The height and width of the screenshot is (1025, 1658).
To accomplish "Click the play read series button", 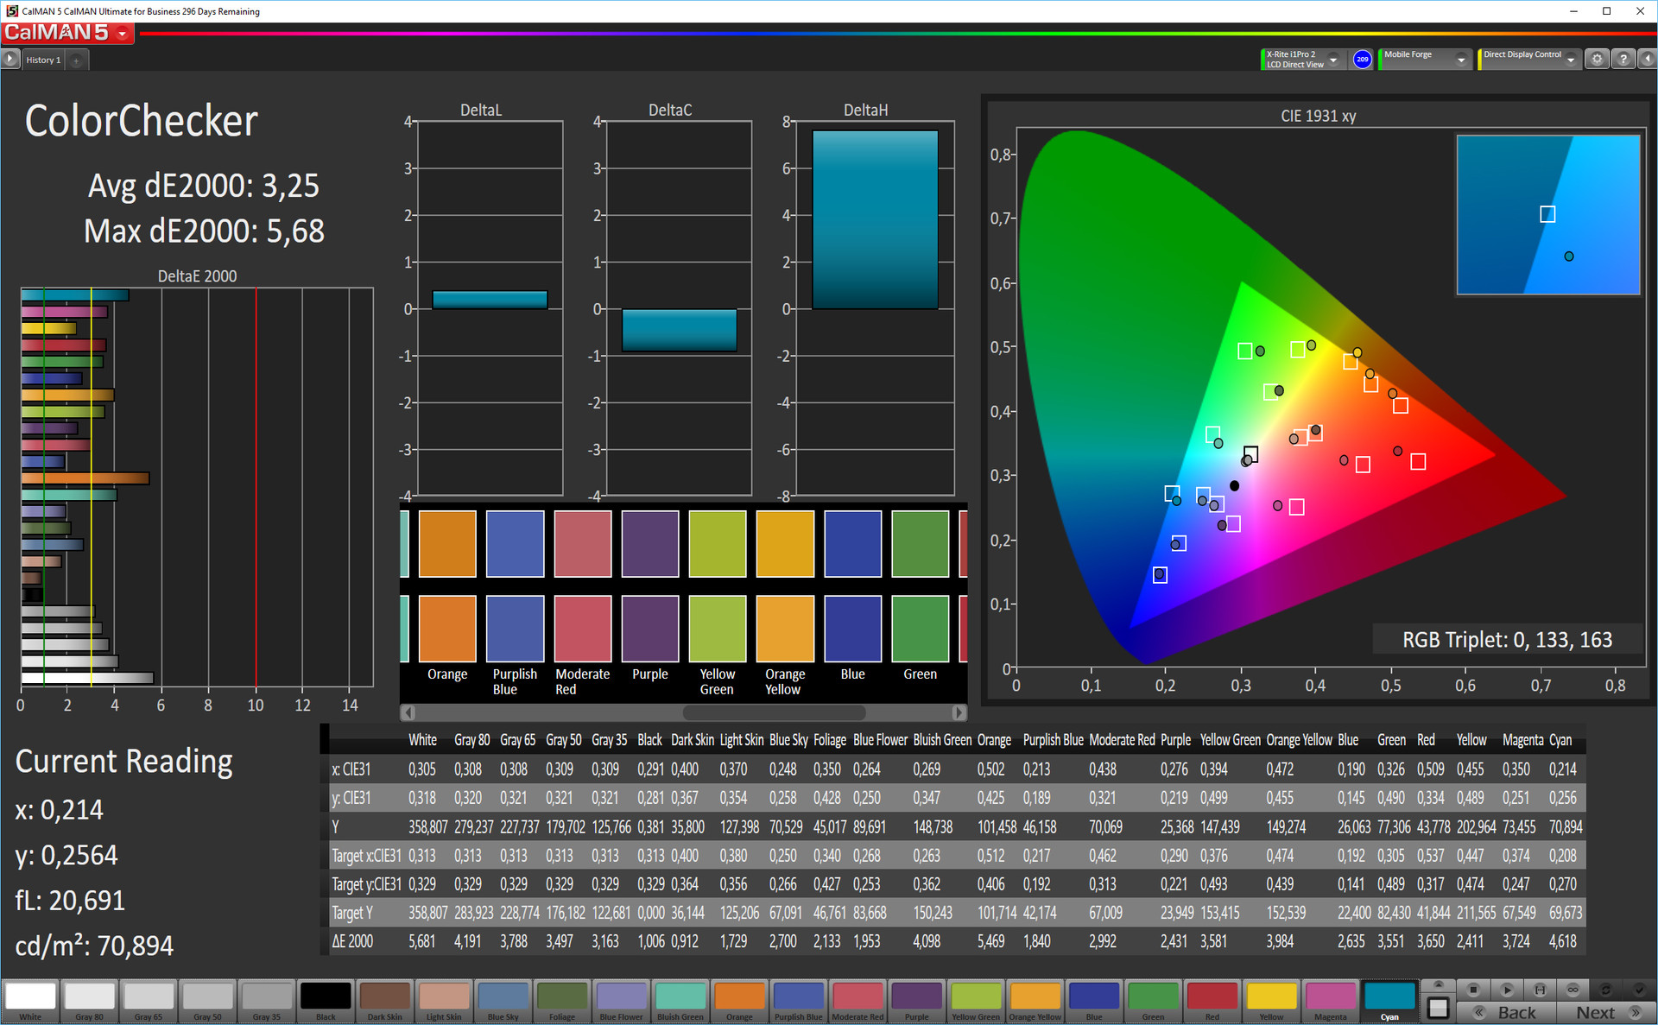I will tap(1507, 990).
